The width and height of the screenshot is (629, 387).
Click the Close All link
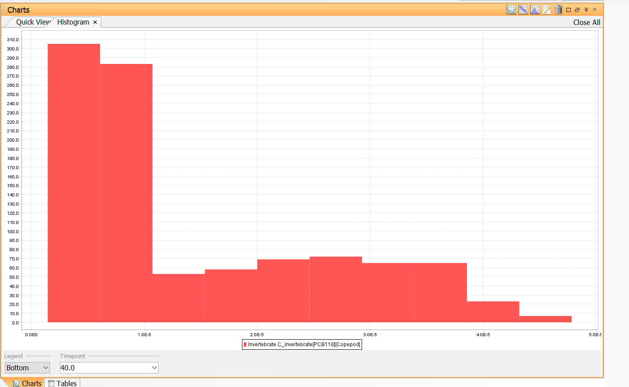[586, 22]
